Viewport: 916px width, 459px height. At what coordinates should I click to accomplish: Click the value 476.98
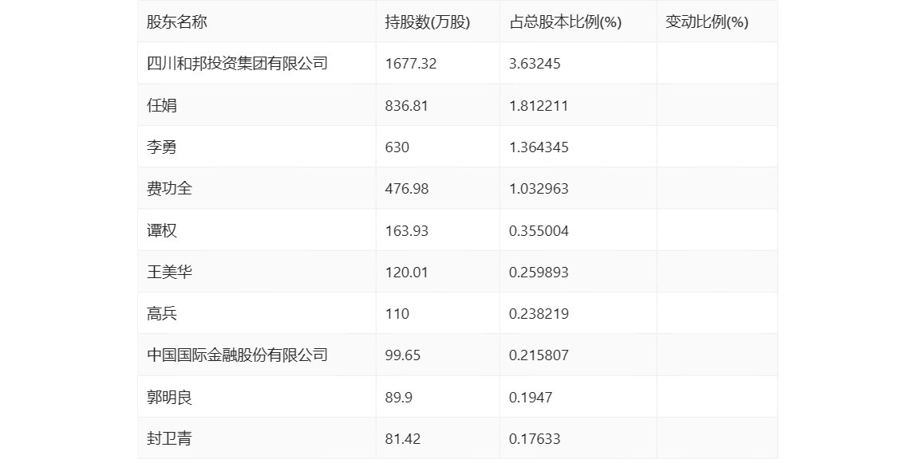click(x=407, y=188)
